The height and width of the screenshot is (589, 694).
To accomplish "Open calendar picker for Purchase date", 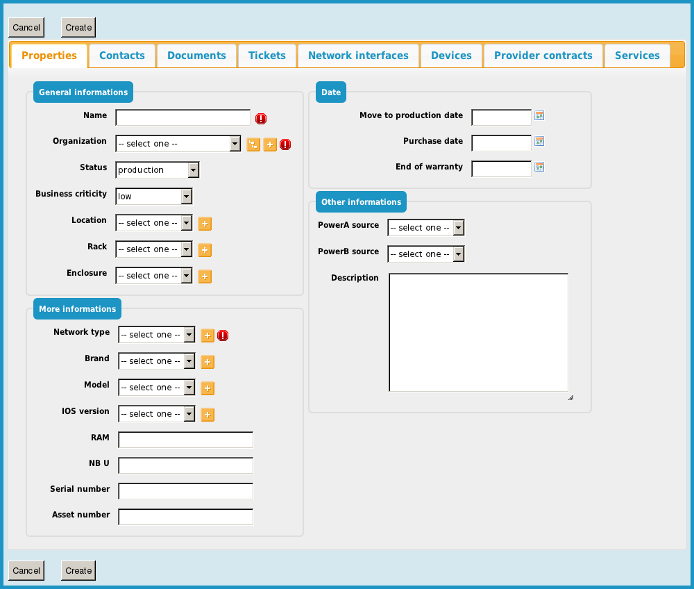I will point(539,141).
